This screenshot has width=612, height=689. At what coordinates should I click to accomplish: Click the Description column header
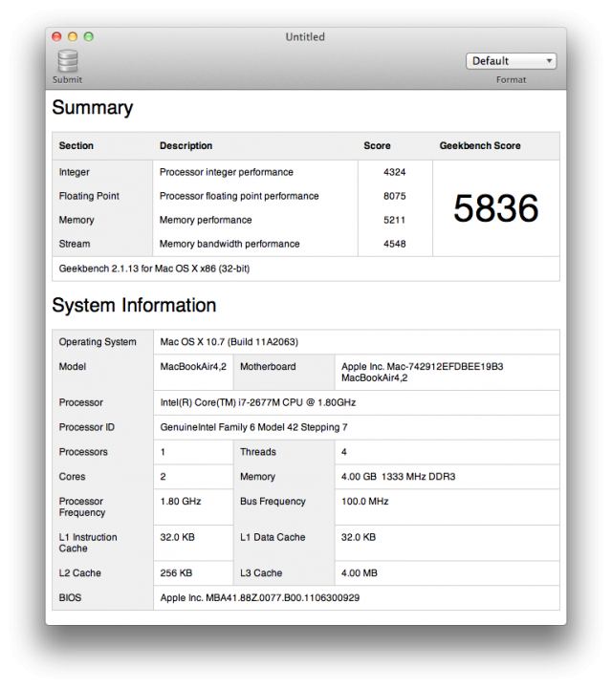tap(186, 146)
